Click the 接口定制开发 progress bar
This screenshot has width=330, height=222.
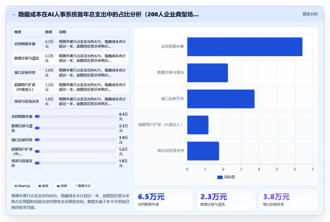[75, 140]
